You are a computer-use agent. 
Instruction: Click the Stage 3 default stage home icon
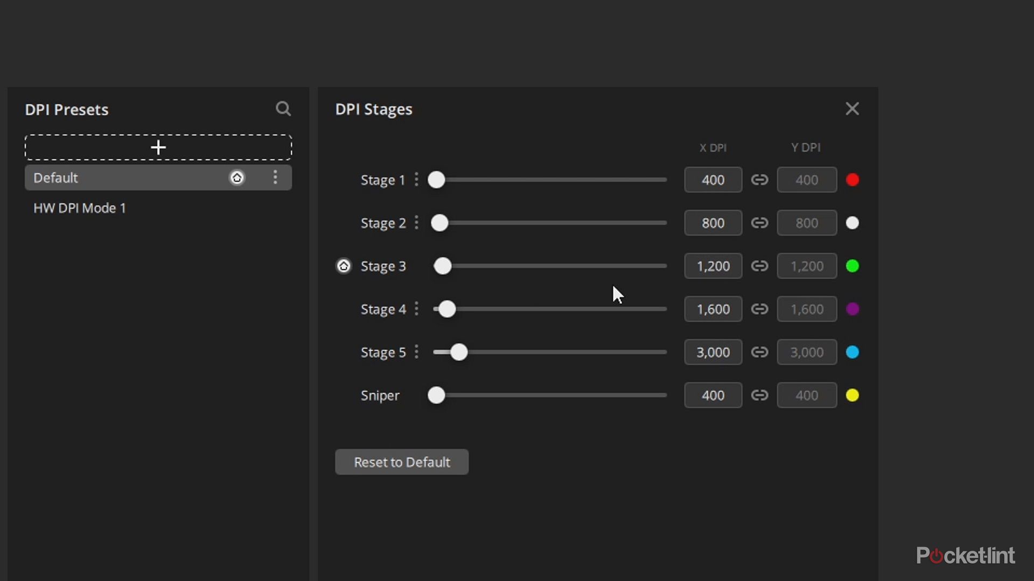(344, 266)
